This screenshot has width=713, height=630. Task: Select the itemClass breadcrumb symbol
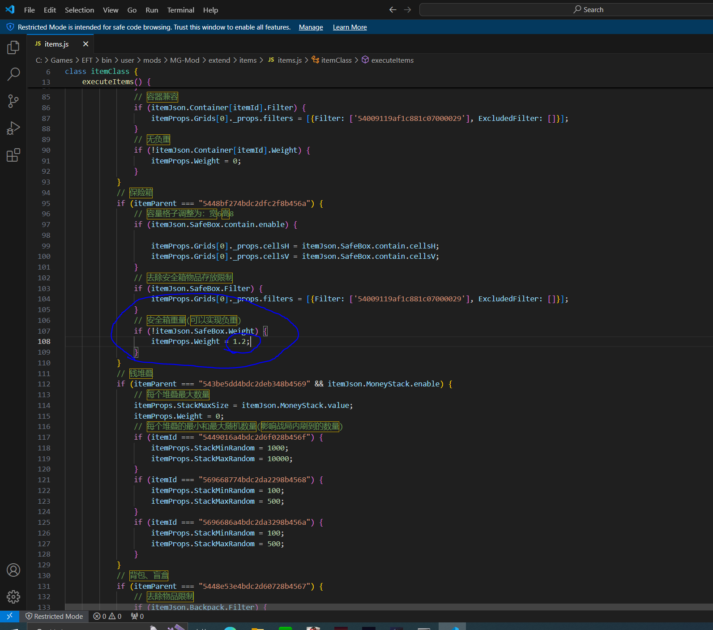coord(332,60)
